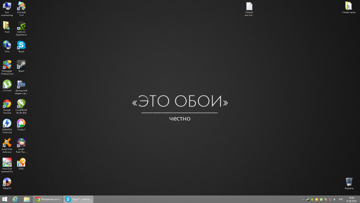This screenshot has height=203, width=360.
Task: Open the Action Center flag icon
Action: (325, 199)
